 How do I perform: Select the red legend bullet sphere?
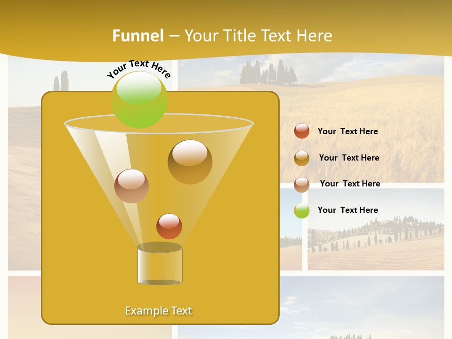click(x=301, y=131)
